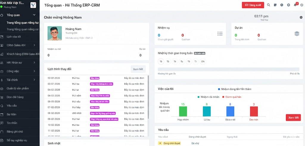Click the schedule list vertical scrollbar
Viewport: 305px width, 146px height.
148,97
